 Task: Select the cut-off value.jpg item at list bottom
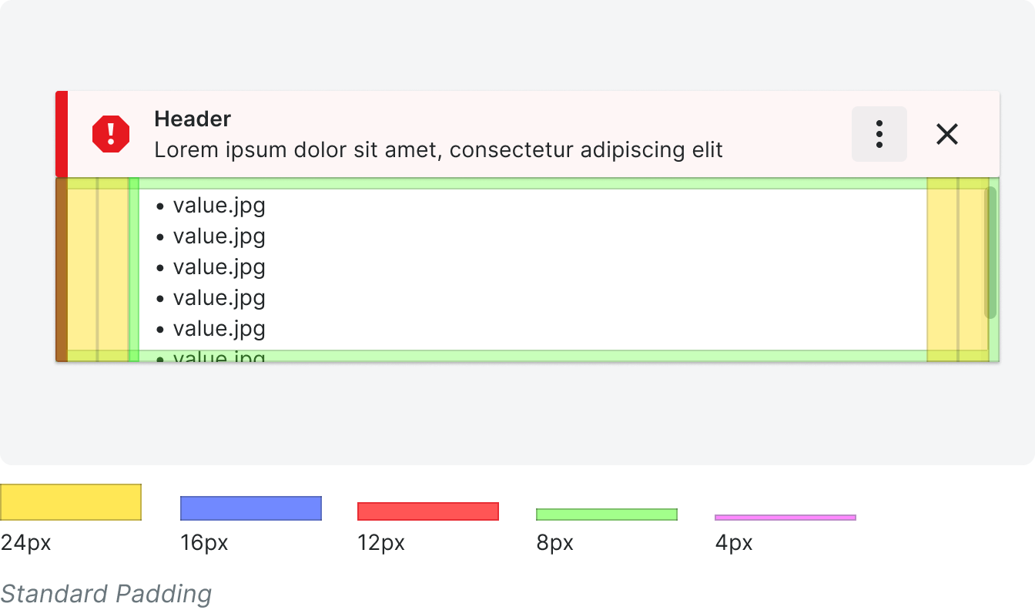pyautogui.click(x=211, y=357)
